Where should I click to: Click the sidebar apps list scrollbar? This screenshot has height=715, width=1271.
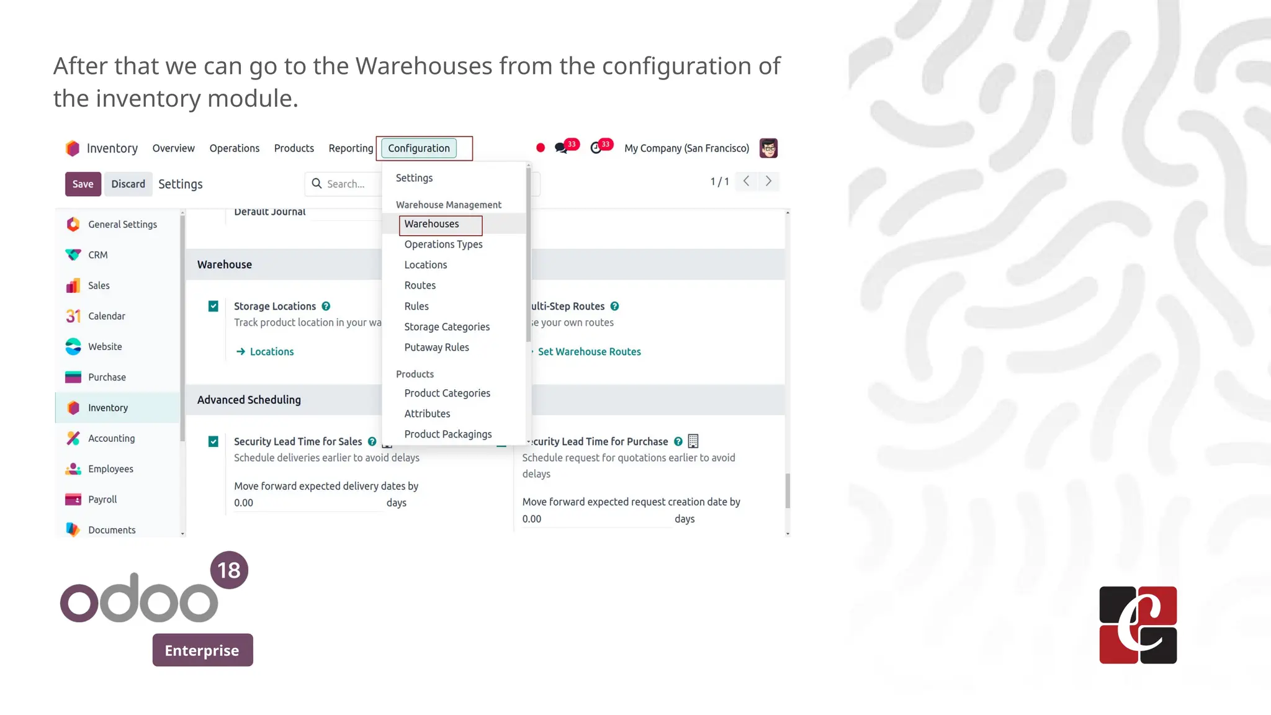(182, 329)
